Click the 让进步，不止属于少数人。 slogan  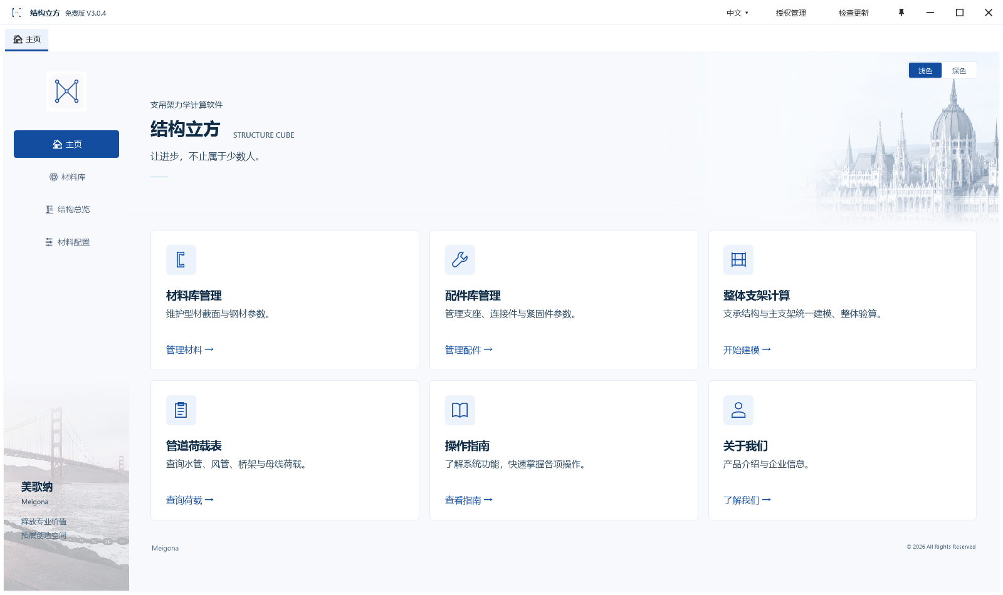point(206,157)
